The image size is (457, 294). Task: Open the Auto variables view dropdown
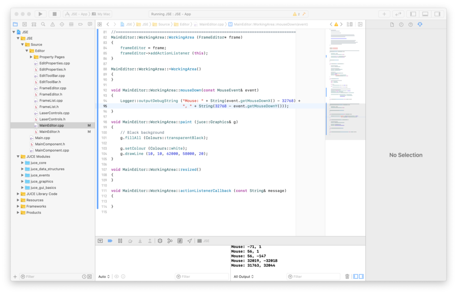pos(104,277)
